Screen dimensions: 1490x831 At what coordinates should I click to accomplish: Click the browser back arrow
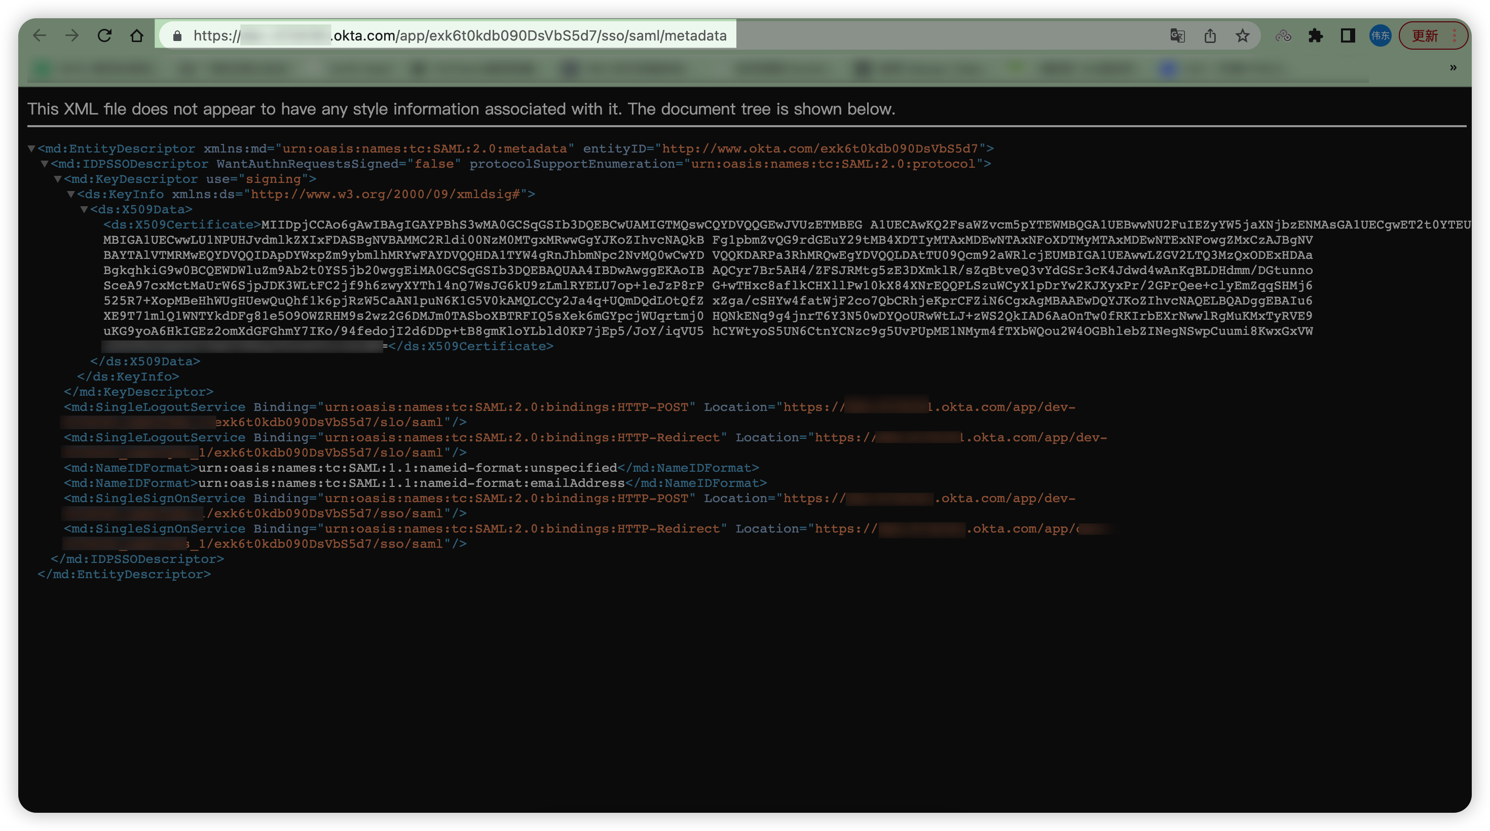40,36
